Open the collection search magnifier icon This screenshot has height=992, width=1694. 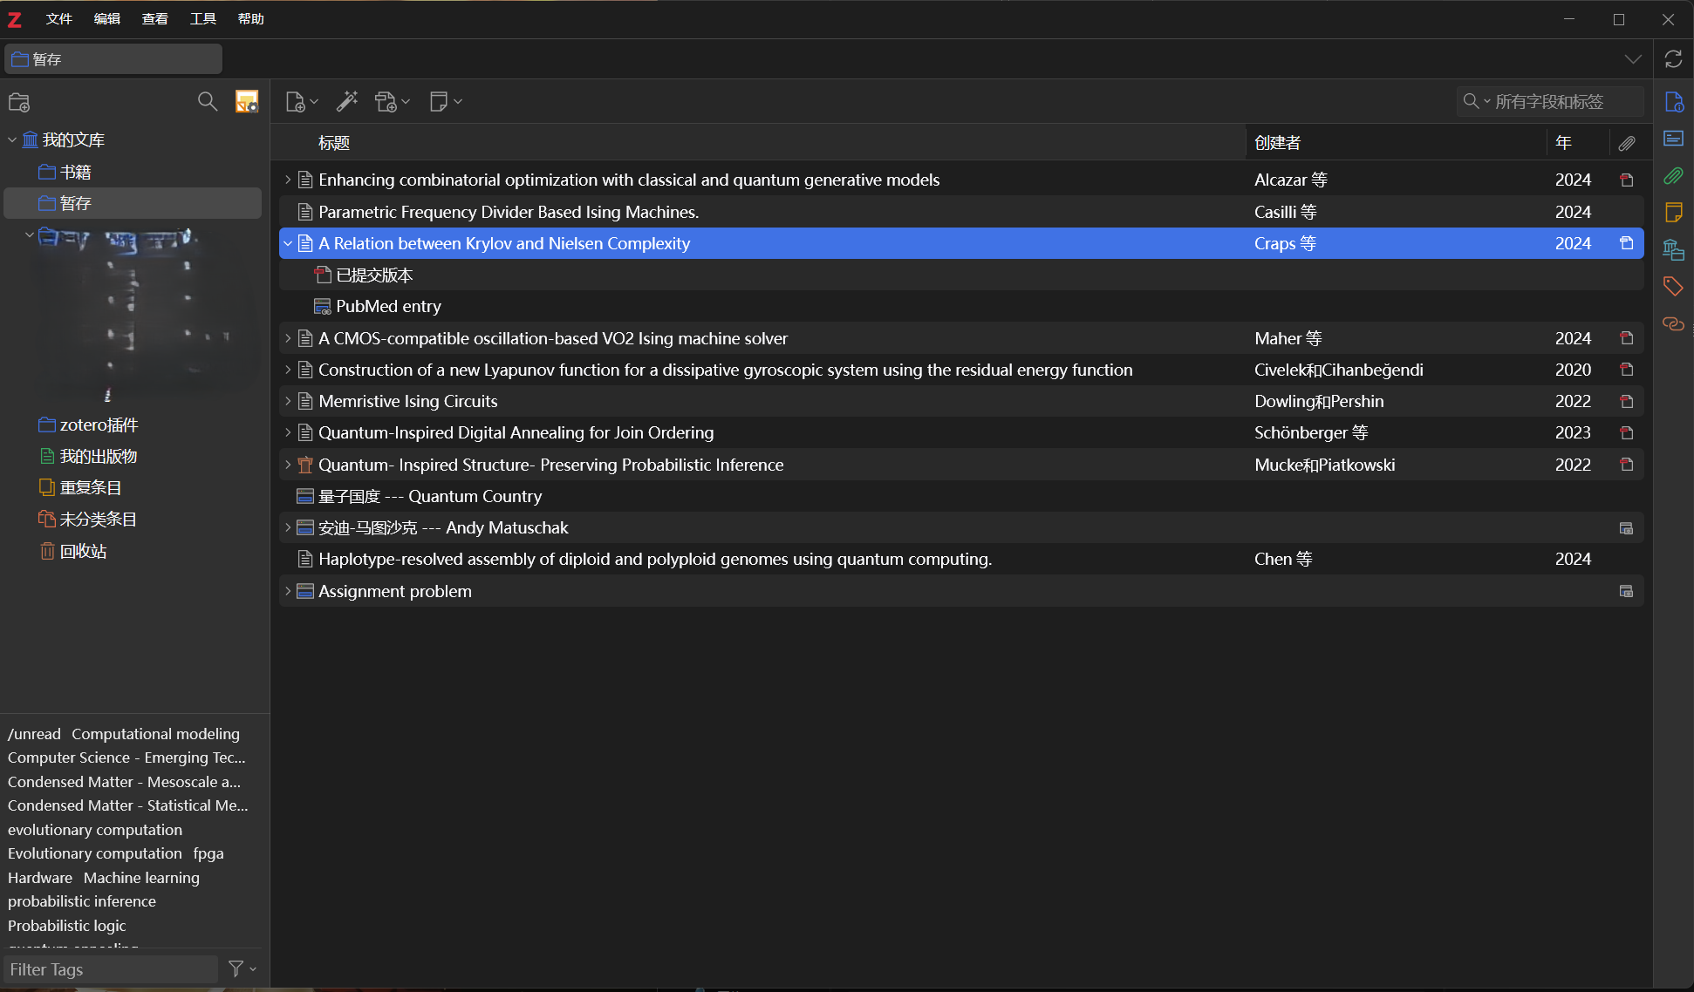click(207, 102)
